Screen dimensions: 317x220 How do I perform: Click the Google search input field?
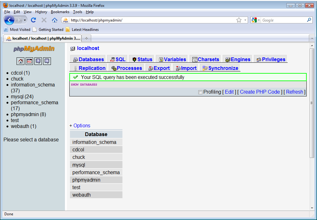click(284, 20)
